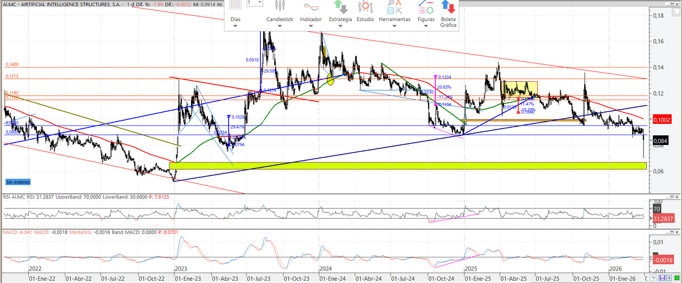
Task: Click the Herramientas label
Action: [394, 19]
